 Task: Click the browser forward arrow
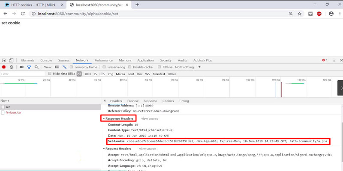tap(14, 14)
